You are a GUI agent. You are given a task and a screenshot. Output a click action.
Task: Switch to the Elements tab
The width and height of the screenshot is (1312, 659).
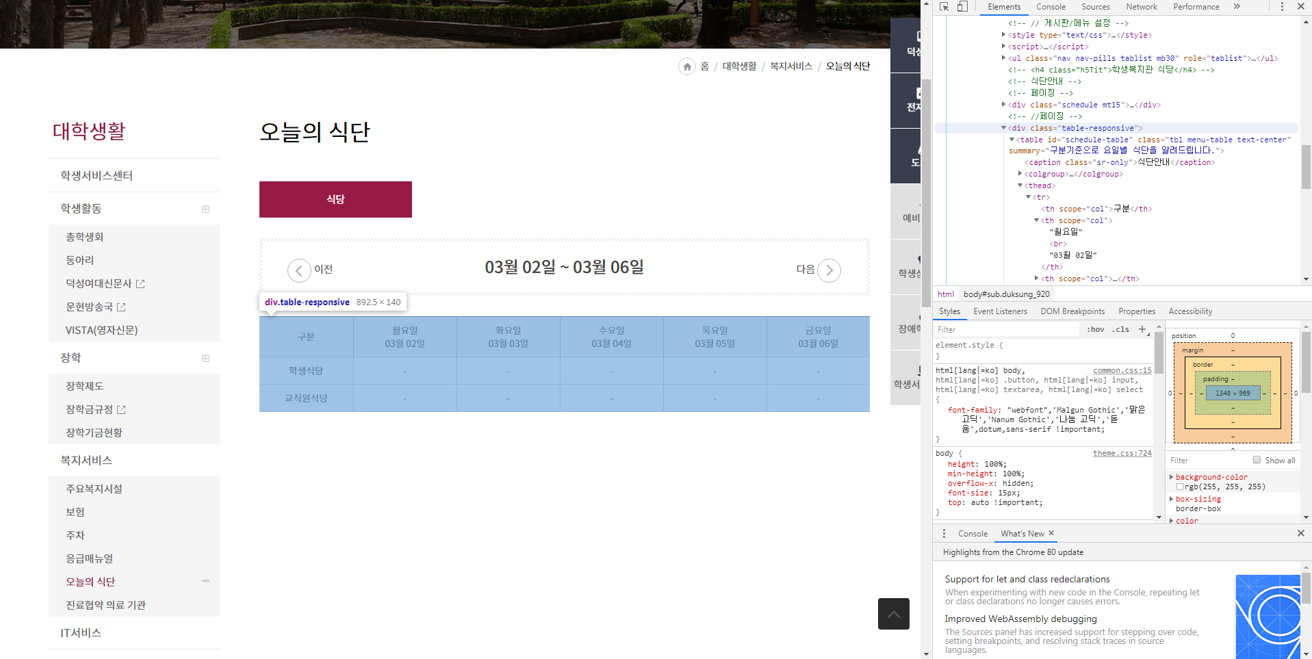[x=1004, y=7]
